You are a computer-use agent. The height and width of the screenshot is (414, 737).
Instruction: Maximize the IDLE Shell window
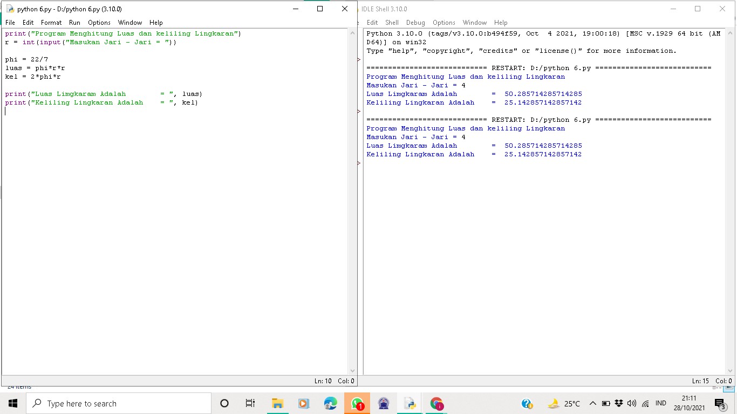(x=698, y=9)
